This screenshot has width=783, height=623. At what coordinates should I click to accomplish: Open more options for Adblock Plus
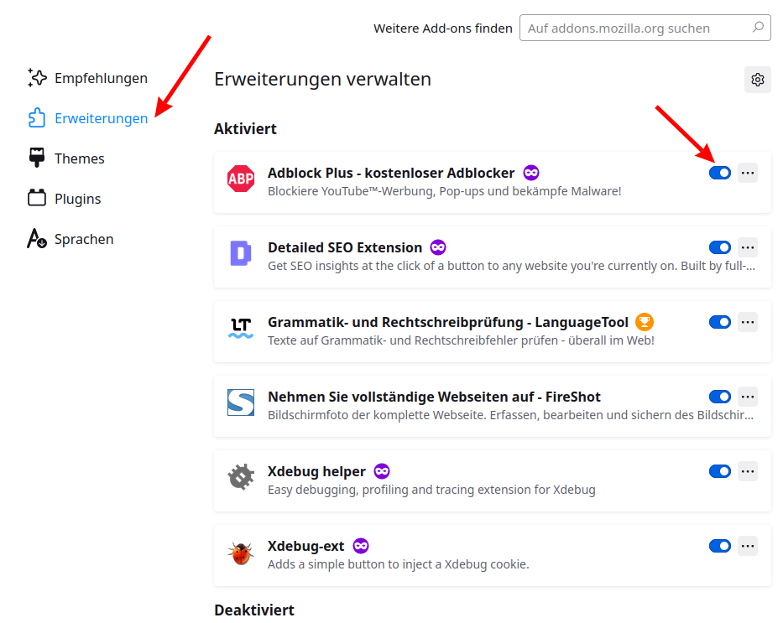[x=748, y=173]
